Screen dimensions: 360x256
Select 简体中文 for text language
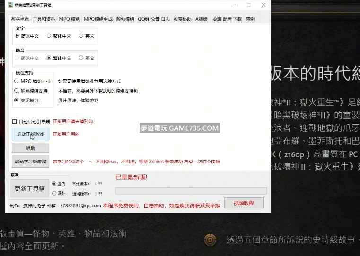[x=26, y=36]
